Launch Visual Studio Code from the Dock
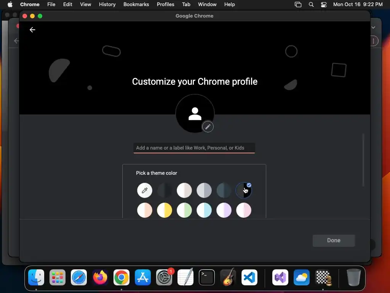The image size is (390, 293). coord(249,277)
